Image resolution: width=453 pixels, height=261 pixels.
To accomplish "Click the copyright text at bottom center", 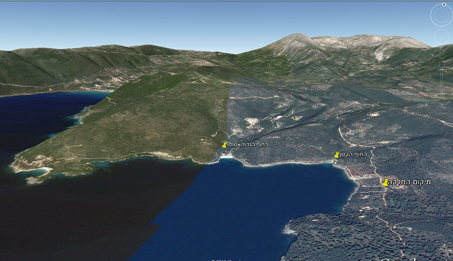I will [226, 260].
